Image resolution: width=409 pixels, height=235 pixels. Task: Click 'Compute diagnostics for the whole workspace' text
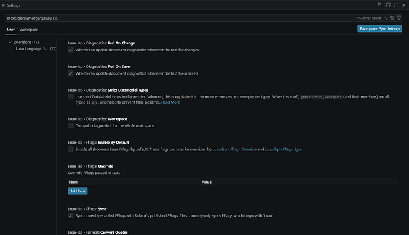[114, 125]
